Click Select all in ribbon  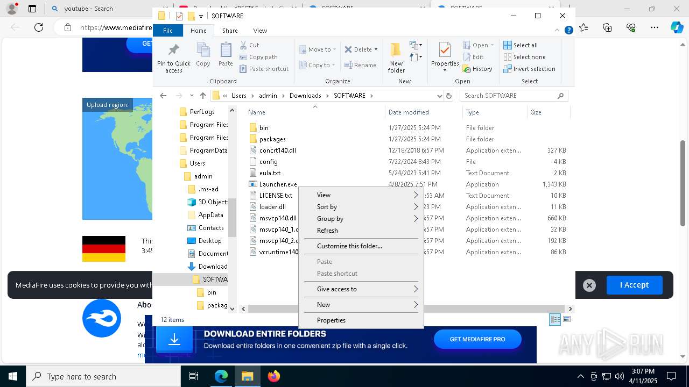coord(521,45)
